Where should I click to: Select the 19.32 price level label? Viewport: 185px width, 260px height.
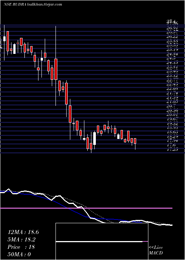172,124
